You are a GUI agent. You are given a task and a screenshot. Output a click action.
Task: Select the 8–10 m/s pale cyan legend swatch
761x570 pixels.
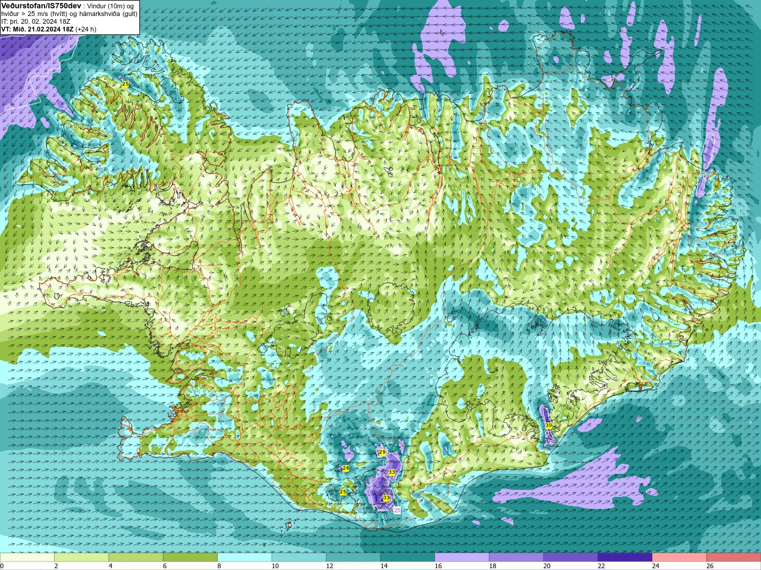pos(244,558)
